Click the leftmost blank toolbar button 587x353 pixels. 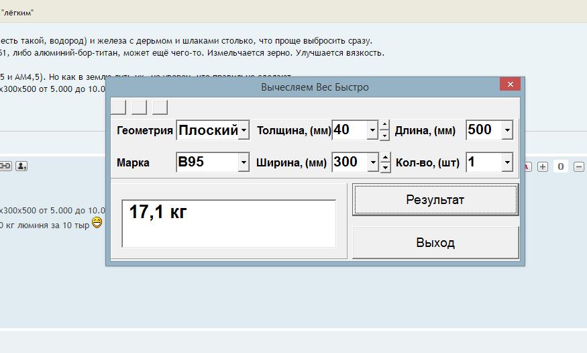[x=118, y=107]
